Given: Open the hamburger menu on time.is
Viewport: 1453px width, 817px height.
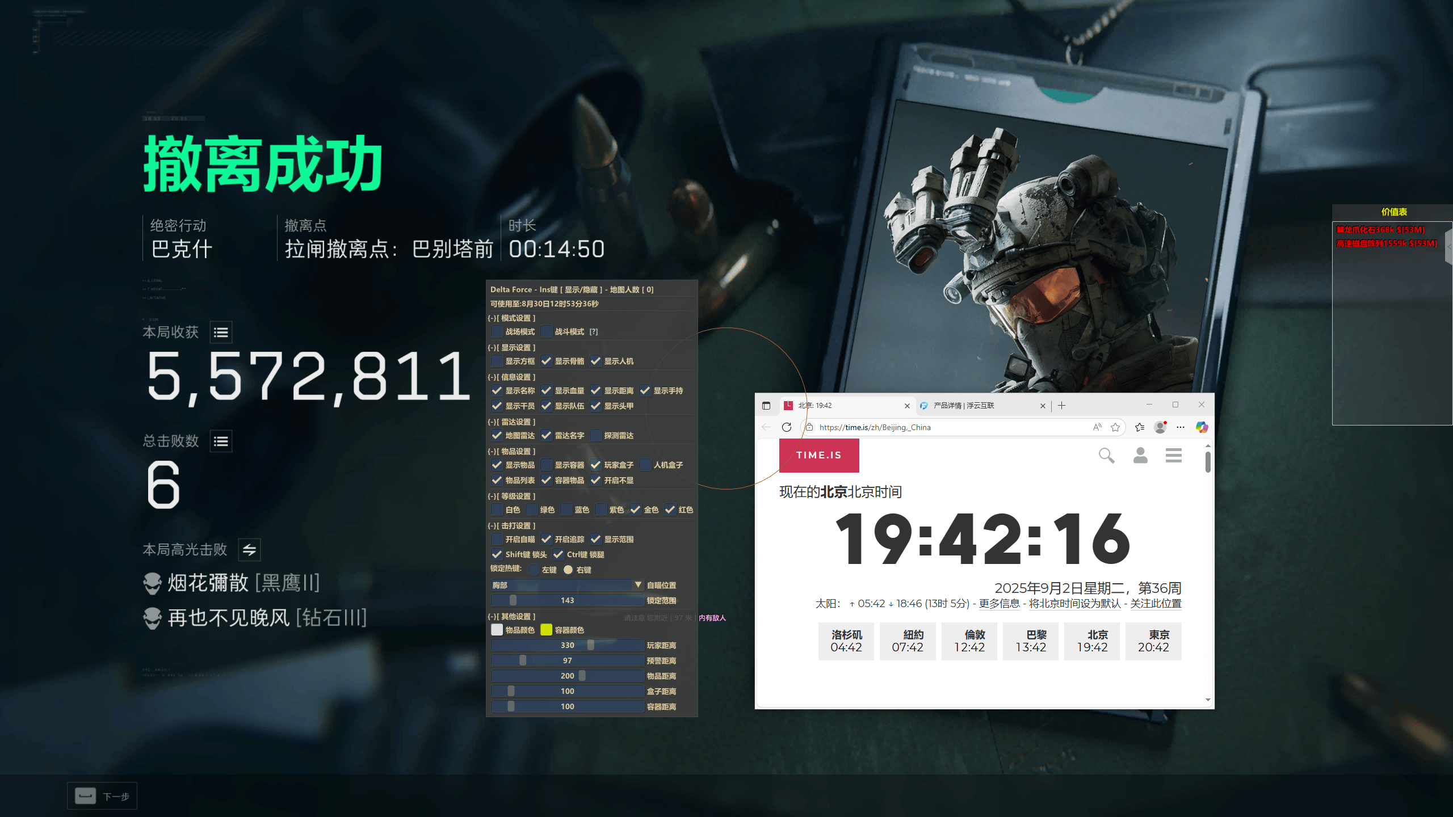Looking at the screenshot, I should (1174, 456).
